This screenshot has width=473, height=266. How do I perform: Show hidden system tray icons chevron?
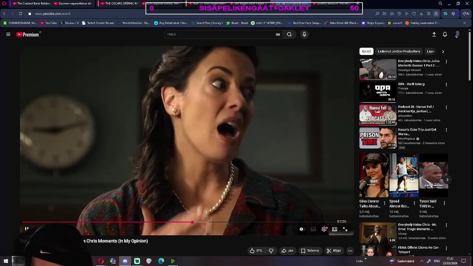422,261
